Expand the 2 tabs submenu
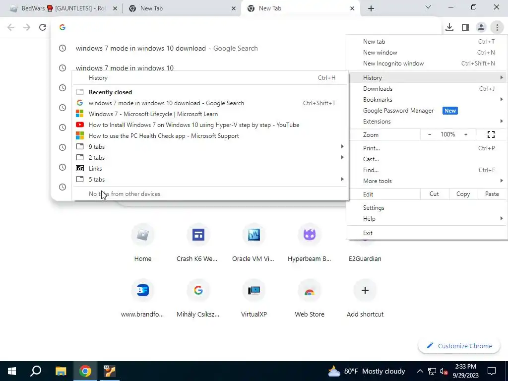The width and height of the screenshot is (508, 381). [210, 158]
